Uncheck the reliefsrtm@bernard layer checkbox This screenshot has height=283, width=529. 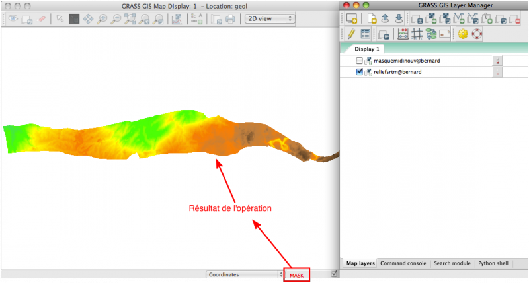(x=360, y=72)
